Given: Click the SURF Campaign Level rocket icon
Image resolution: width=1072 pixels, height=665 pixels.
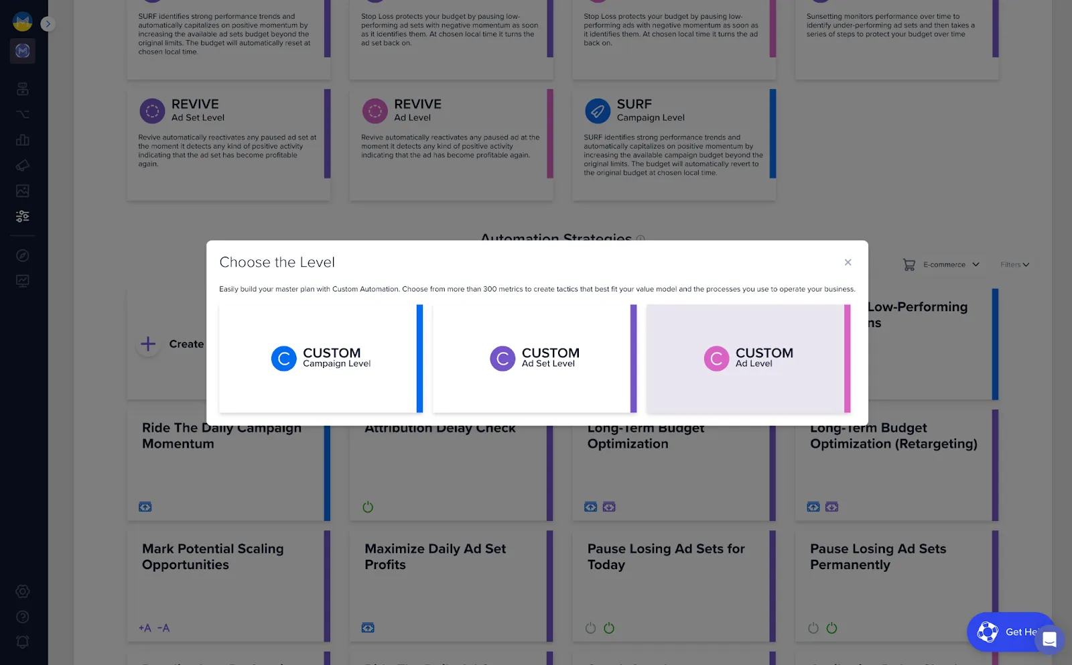Looking at the screenshot, I should [x=598, y=111].
